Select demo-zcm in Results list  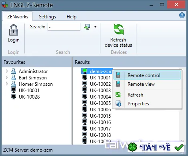click(101, 71)
